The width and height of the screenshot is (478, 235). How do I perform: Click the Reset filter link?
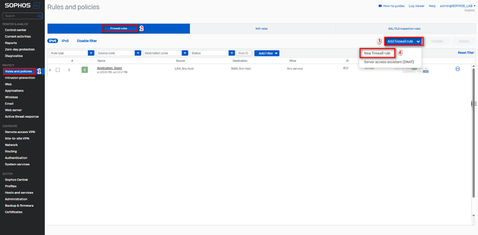[466, 52]
